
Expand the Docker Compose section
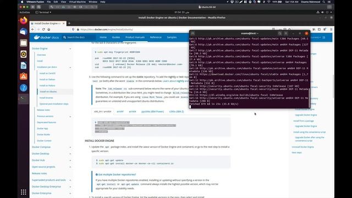(70, 147)
